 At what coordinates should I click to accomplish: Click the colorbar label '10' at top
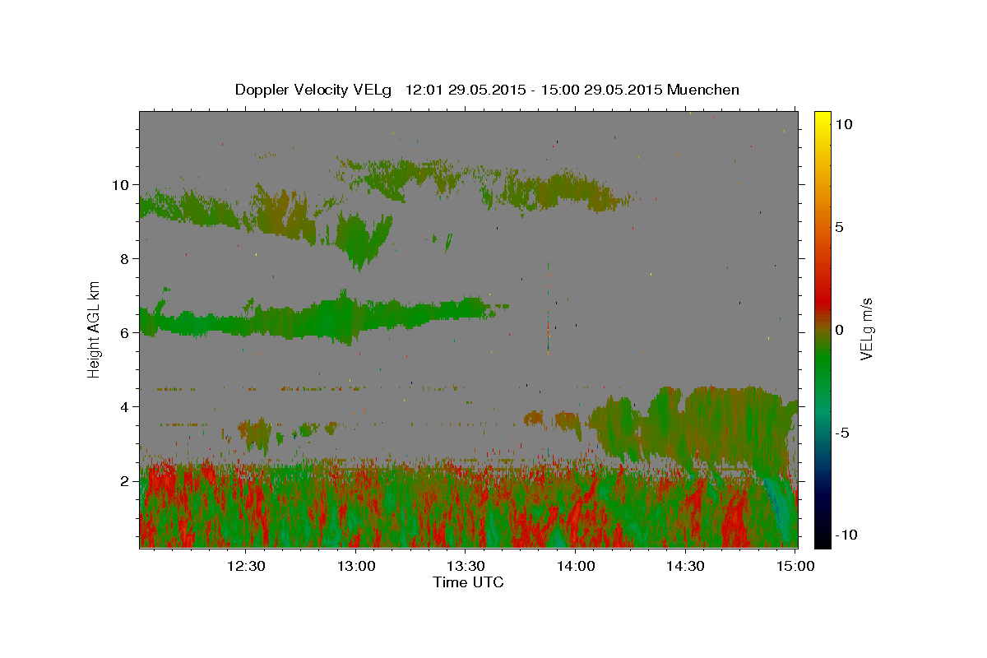[x=843, y=123]
